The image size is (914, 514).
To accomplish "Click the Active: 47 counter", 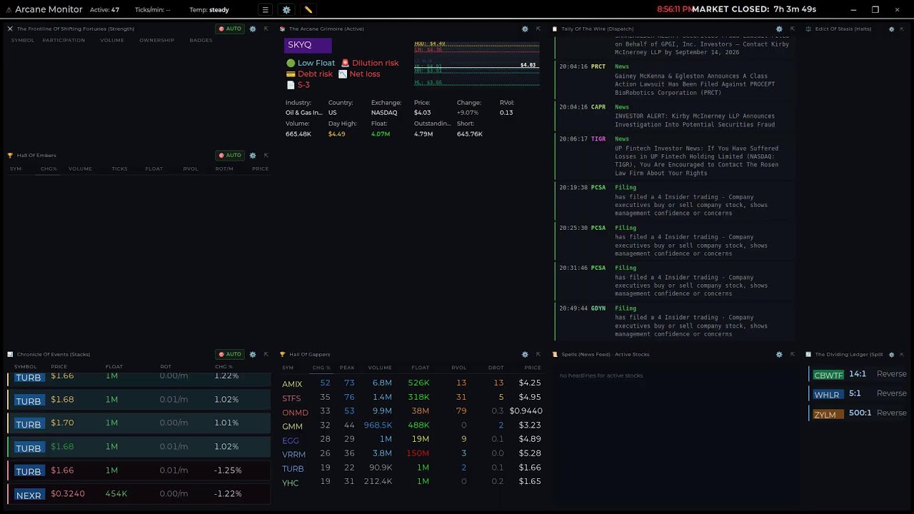I will pos(104,10).
